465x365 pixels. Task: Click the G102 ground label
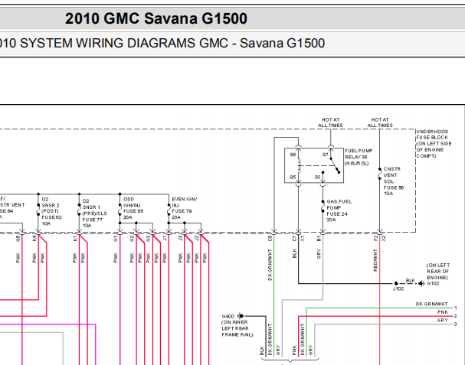click(433, 284)
